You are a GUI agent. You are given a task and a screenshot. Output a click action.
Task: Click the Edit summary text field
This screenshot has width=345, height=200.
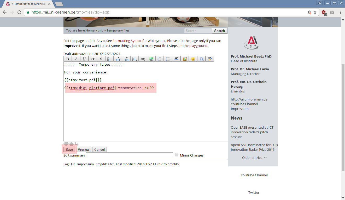(129, 155)
